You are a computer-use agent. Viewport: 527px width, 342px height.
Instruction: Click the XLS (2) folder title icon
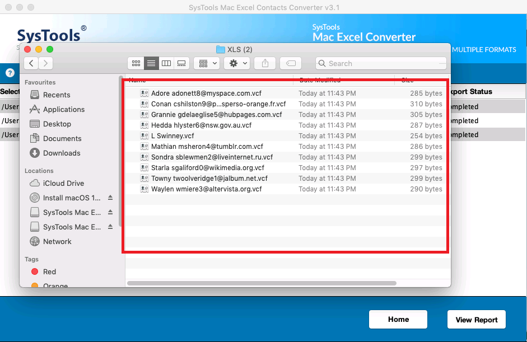point(221,49)
